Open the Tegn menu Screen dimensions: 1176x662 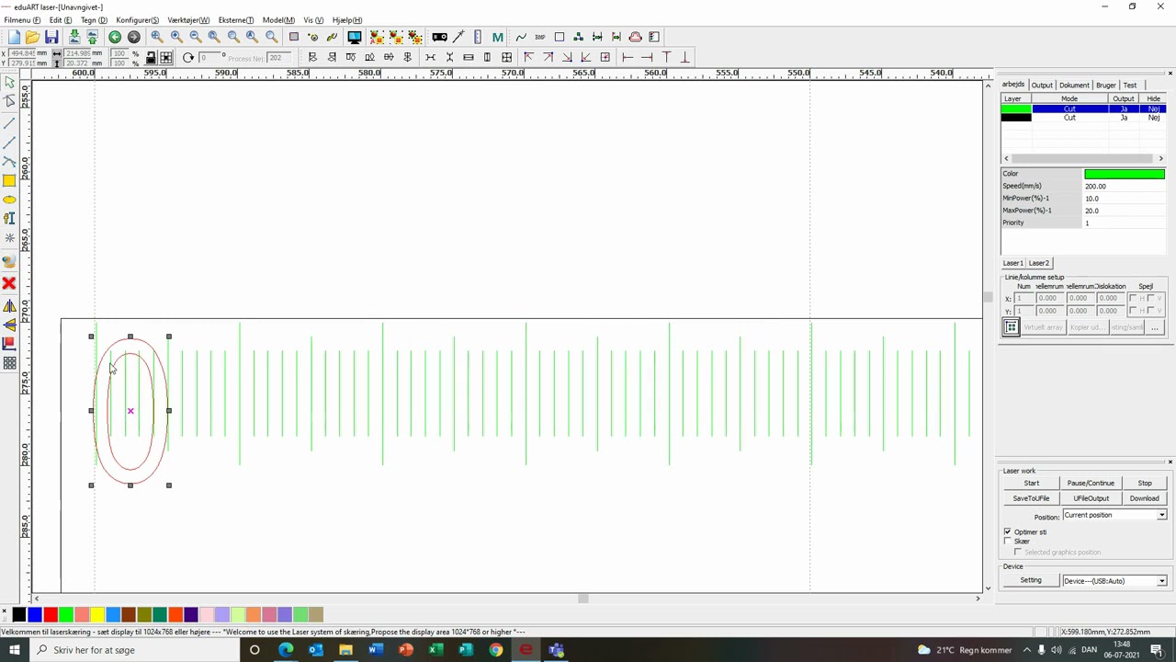94,20
